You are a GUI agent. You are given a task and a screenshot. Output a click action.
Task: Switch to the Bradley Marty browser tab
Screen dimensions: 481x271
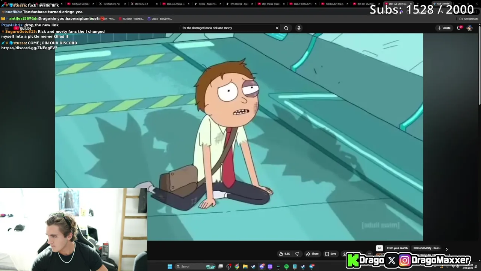[x=334, y=4]
